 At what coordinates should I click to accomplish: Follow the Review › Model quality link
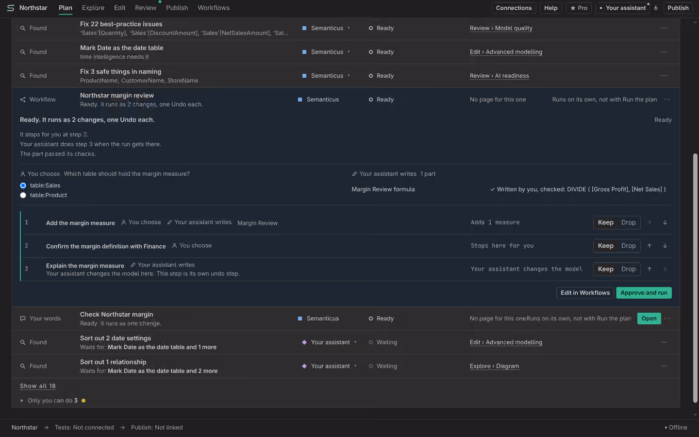501,28
